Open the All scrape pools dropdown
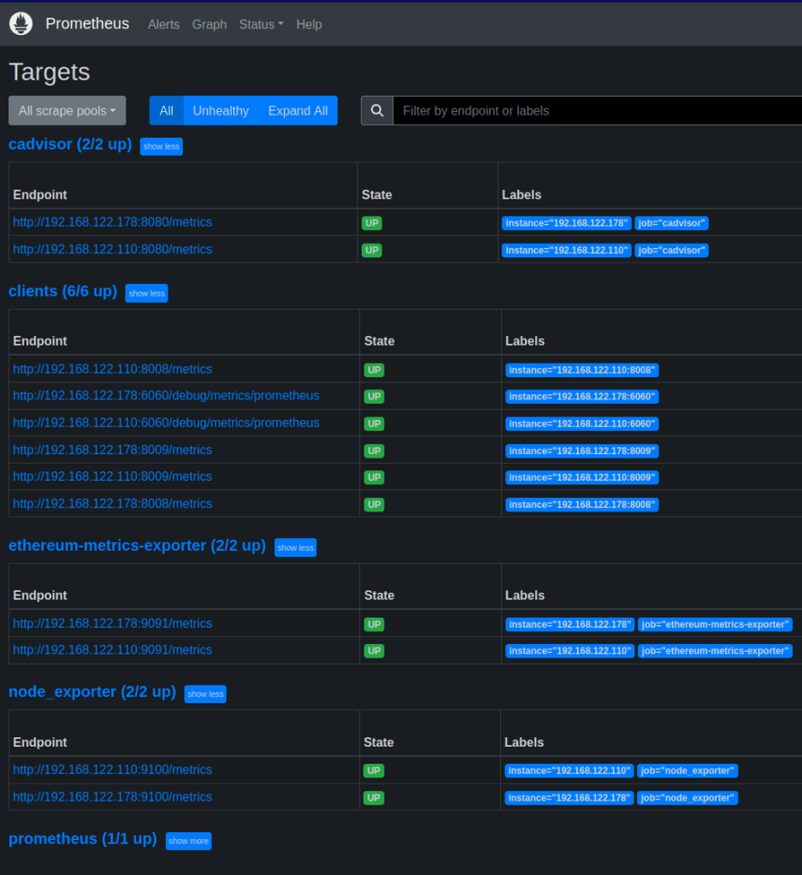 coord(67,110)
